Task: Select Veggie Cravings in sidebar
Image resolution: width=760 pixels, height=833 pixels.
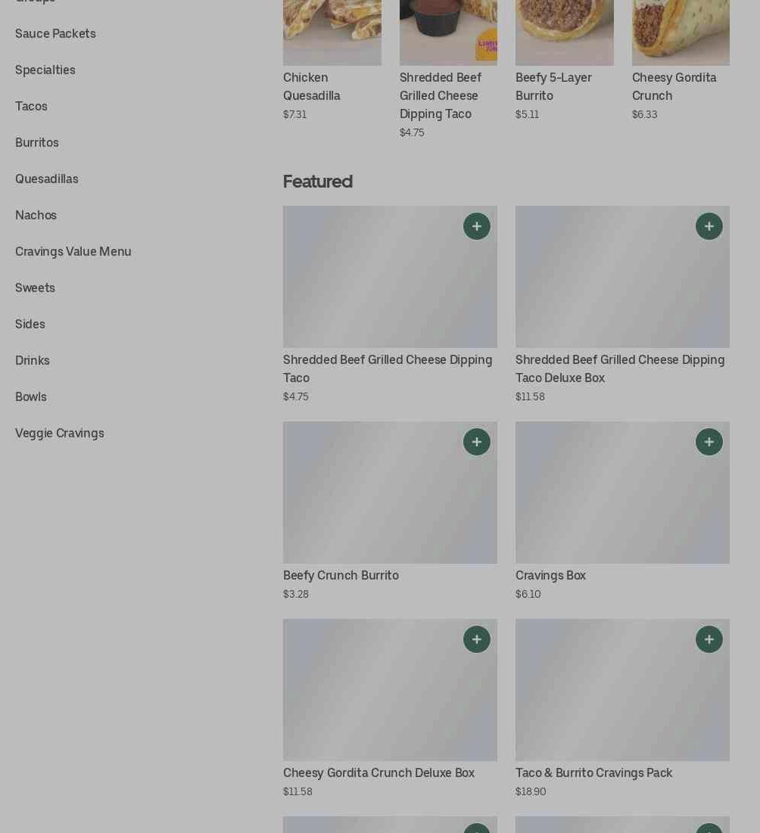Action: click(60, 433)
